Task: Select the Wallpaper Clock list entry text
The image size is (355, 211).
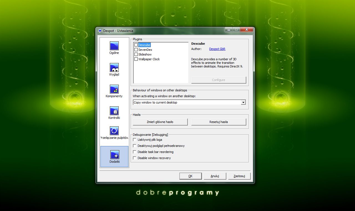Action: point(149,59)
